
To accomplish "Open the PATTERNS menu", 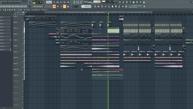I will 8,6.
